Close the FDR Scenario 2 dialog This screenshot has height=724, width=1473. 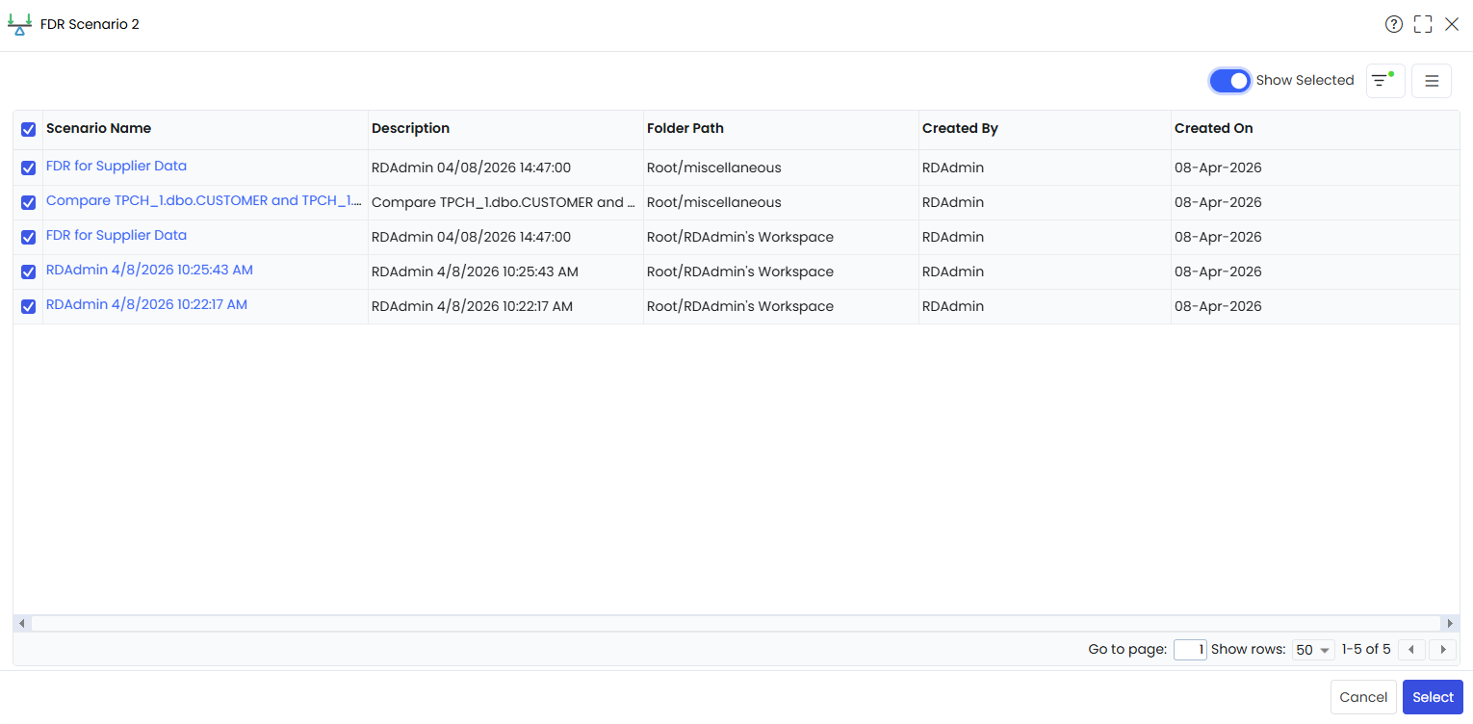coord(1452,24)
